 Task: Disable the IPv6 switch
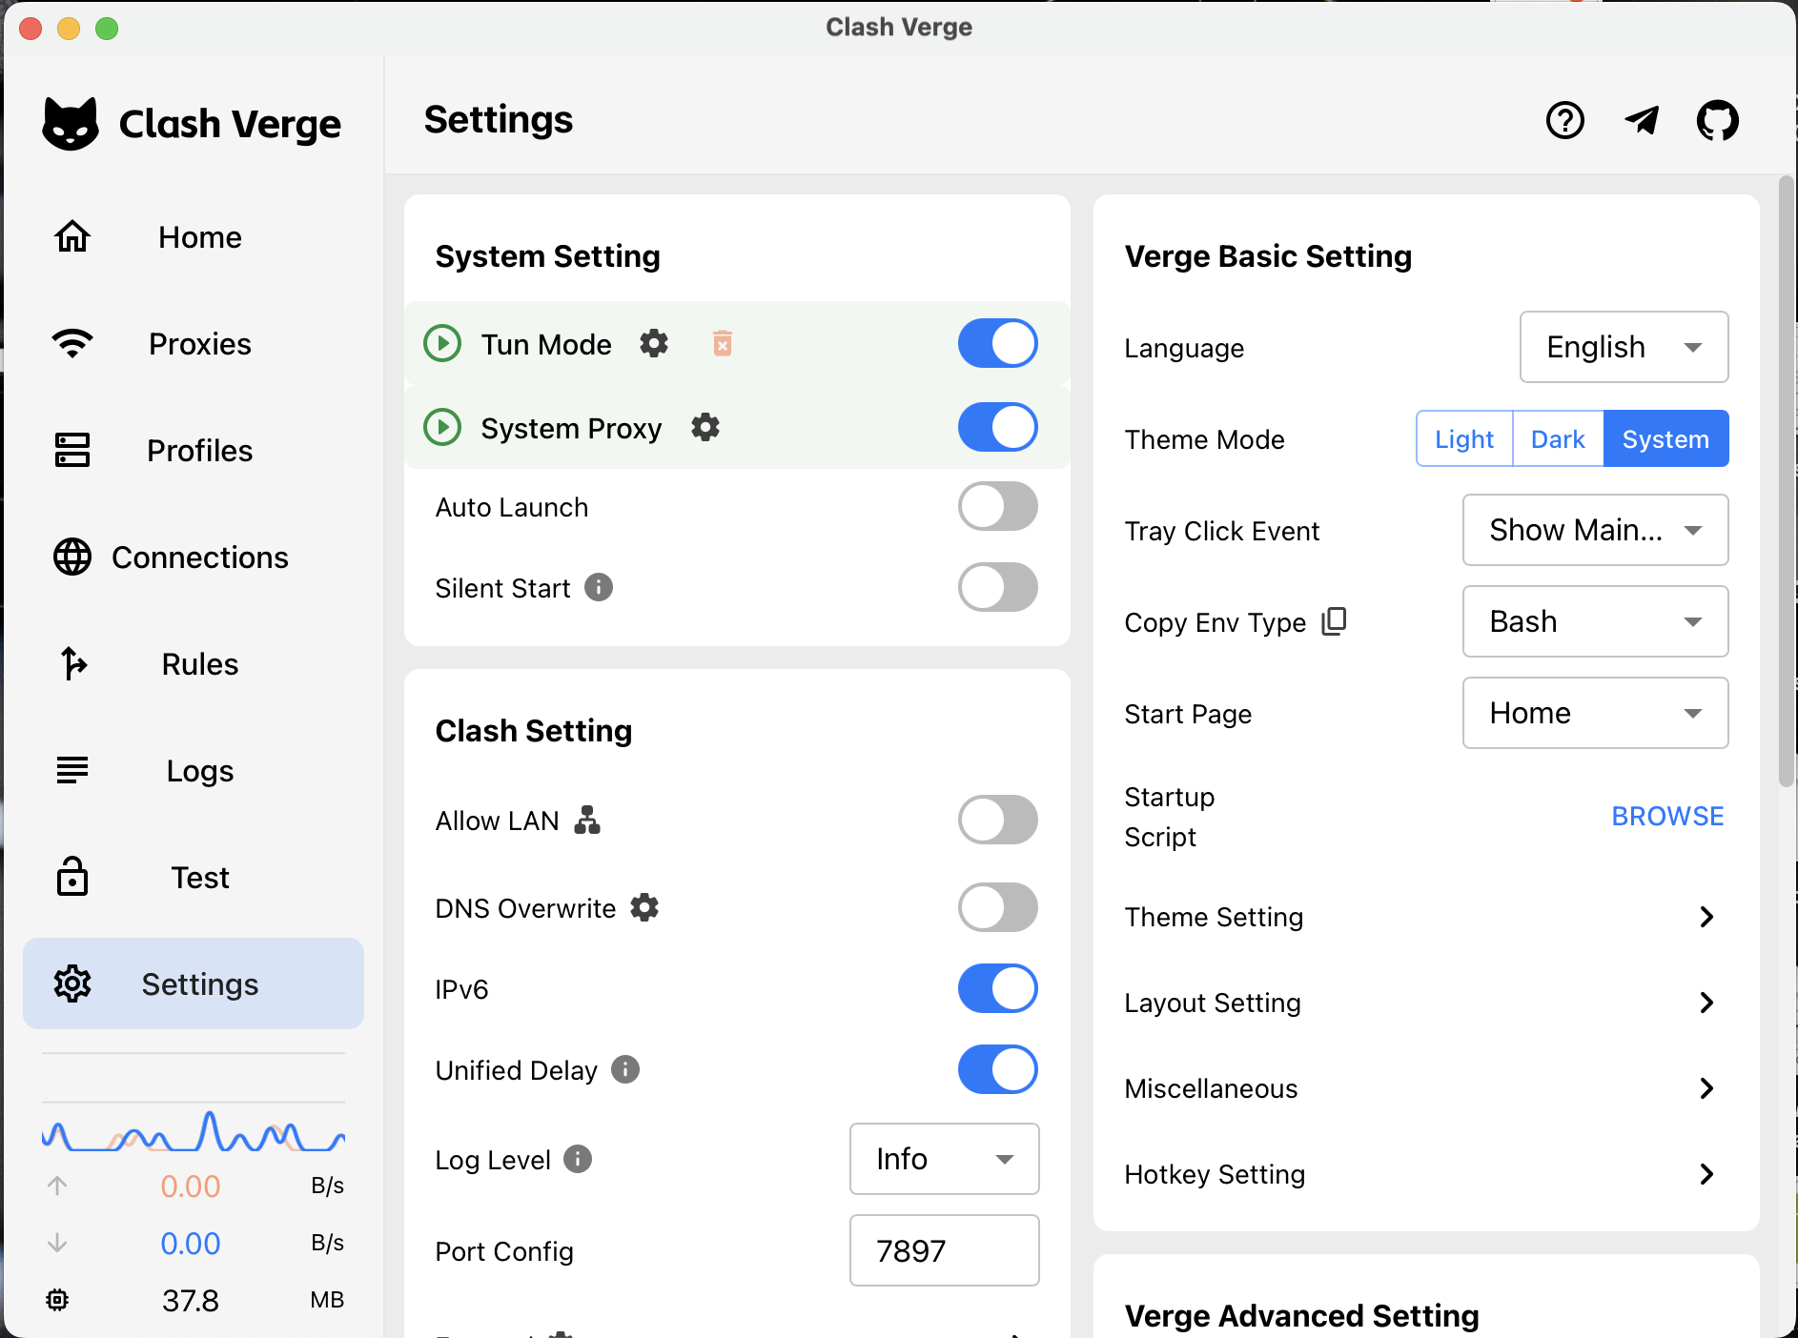click(x=998, y=988)
